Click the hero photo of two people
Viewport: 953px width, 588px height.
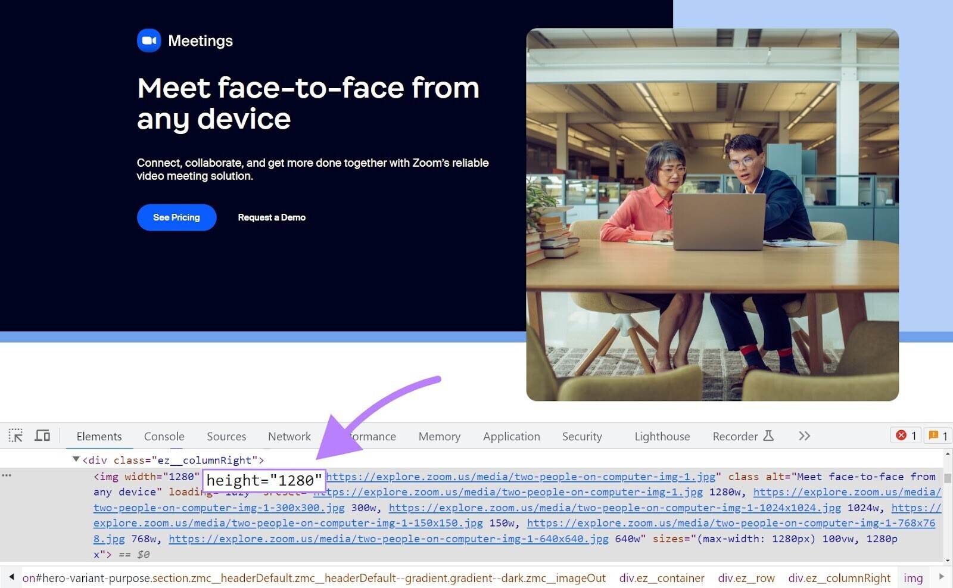[x=712, y=214]
